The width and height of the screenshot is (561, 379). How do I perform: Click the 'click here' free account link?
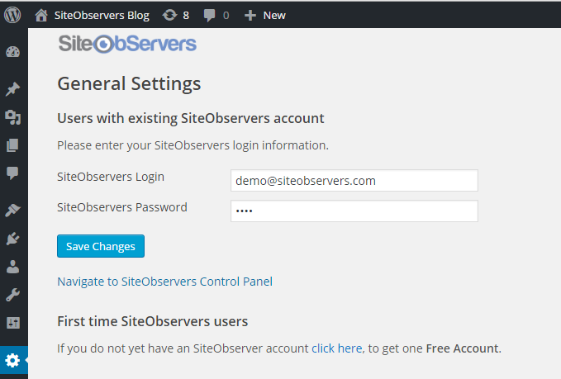click(x=336, y=348)
